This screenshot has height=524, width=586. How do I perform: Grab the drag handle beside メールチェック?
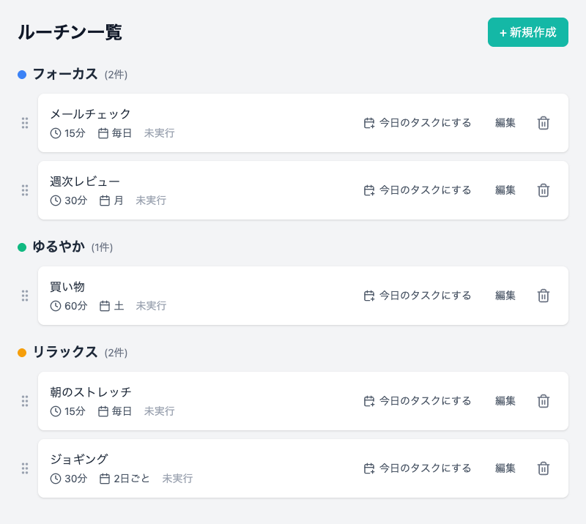(25, 123)
